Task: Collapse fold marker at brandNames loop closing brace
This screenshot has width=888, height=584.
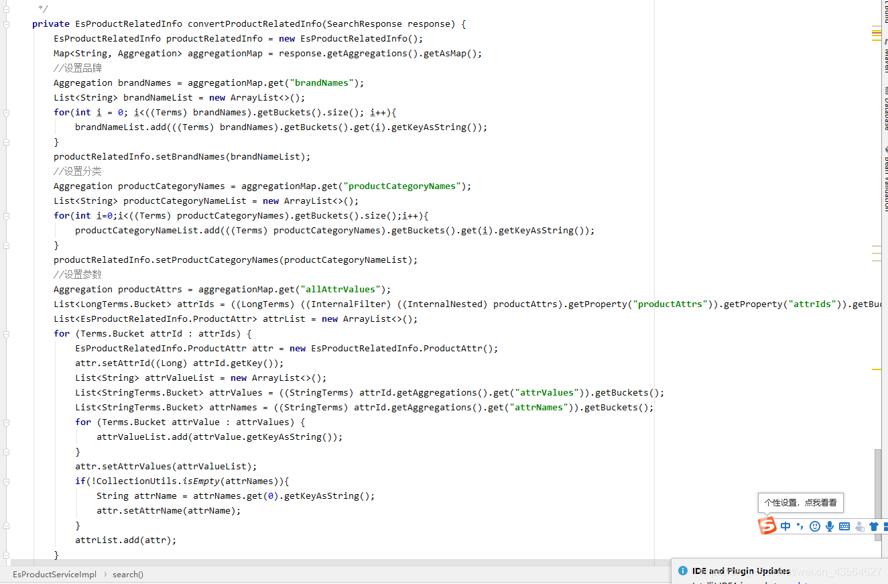Action: (x=7, y=142)
